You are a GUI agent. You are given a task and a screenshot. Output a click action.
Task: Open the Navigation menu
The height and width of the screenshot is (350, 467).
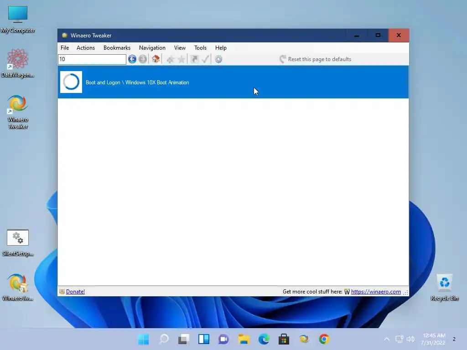click(x=152, y=47)
